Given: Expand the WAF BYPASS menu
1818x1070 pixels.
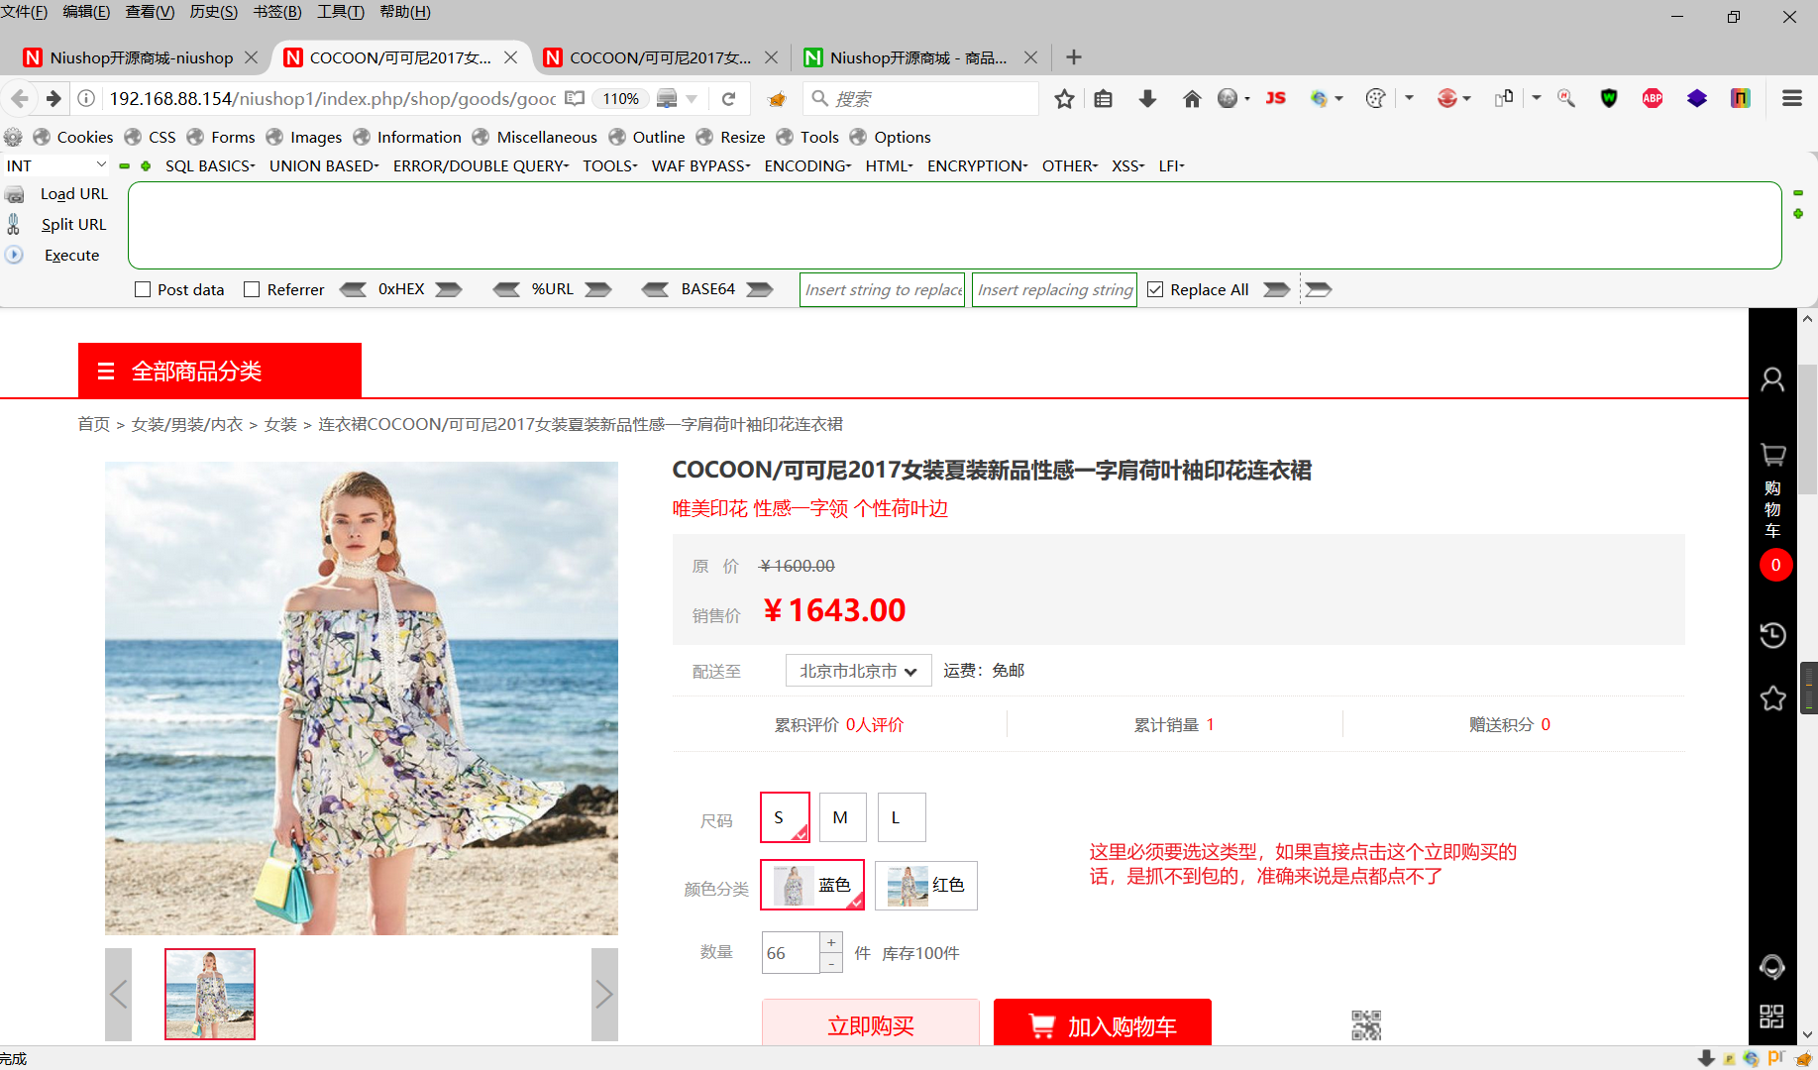Looking at the screenshot, I should [x=700, y=165].
